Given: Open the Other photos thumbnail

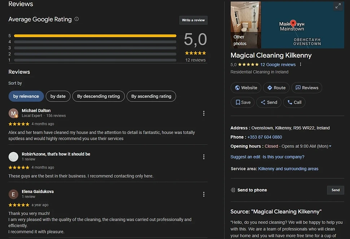Looking at the screenshot, I should click(245, 25).
